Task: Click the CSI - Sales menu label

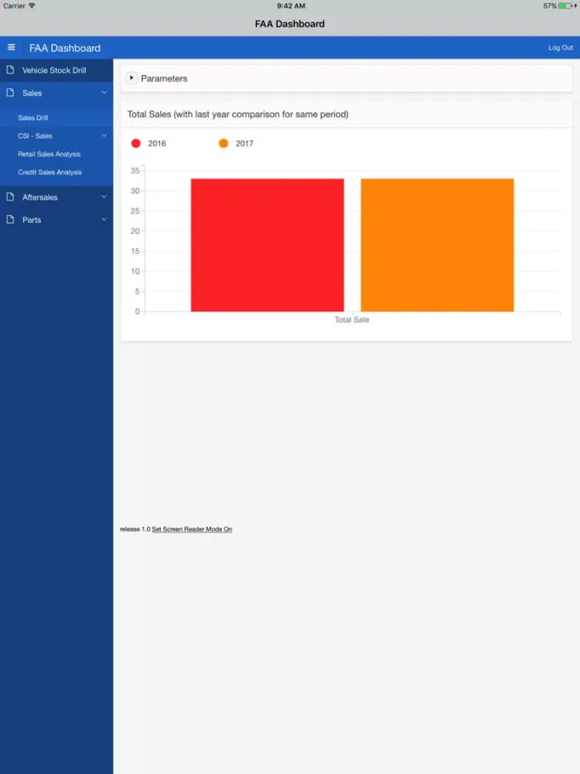Action: (x=35, y=135)
